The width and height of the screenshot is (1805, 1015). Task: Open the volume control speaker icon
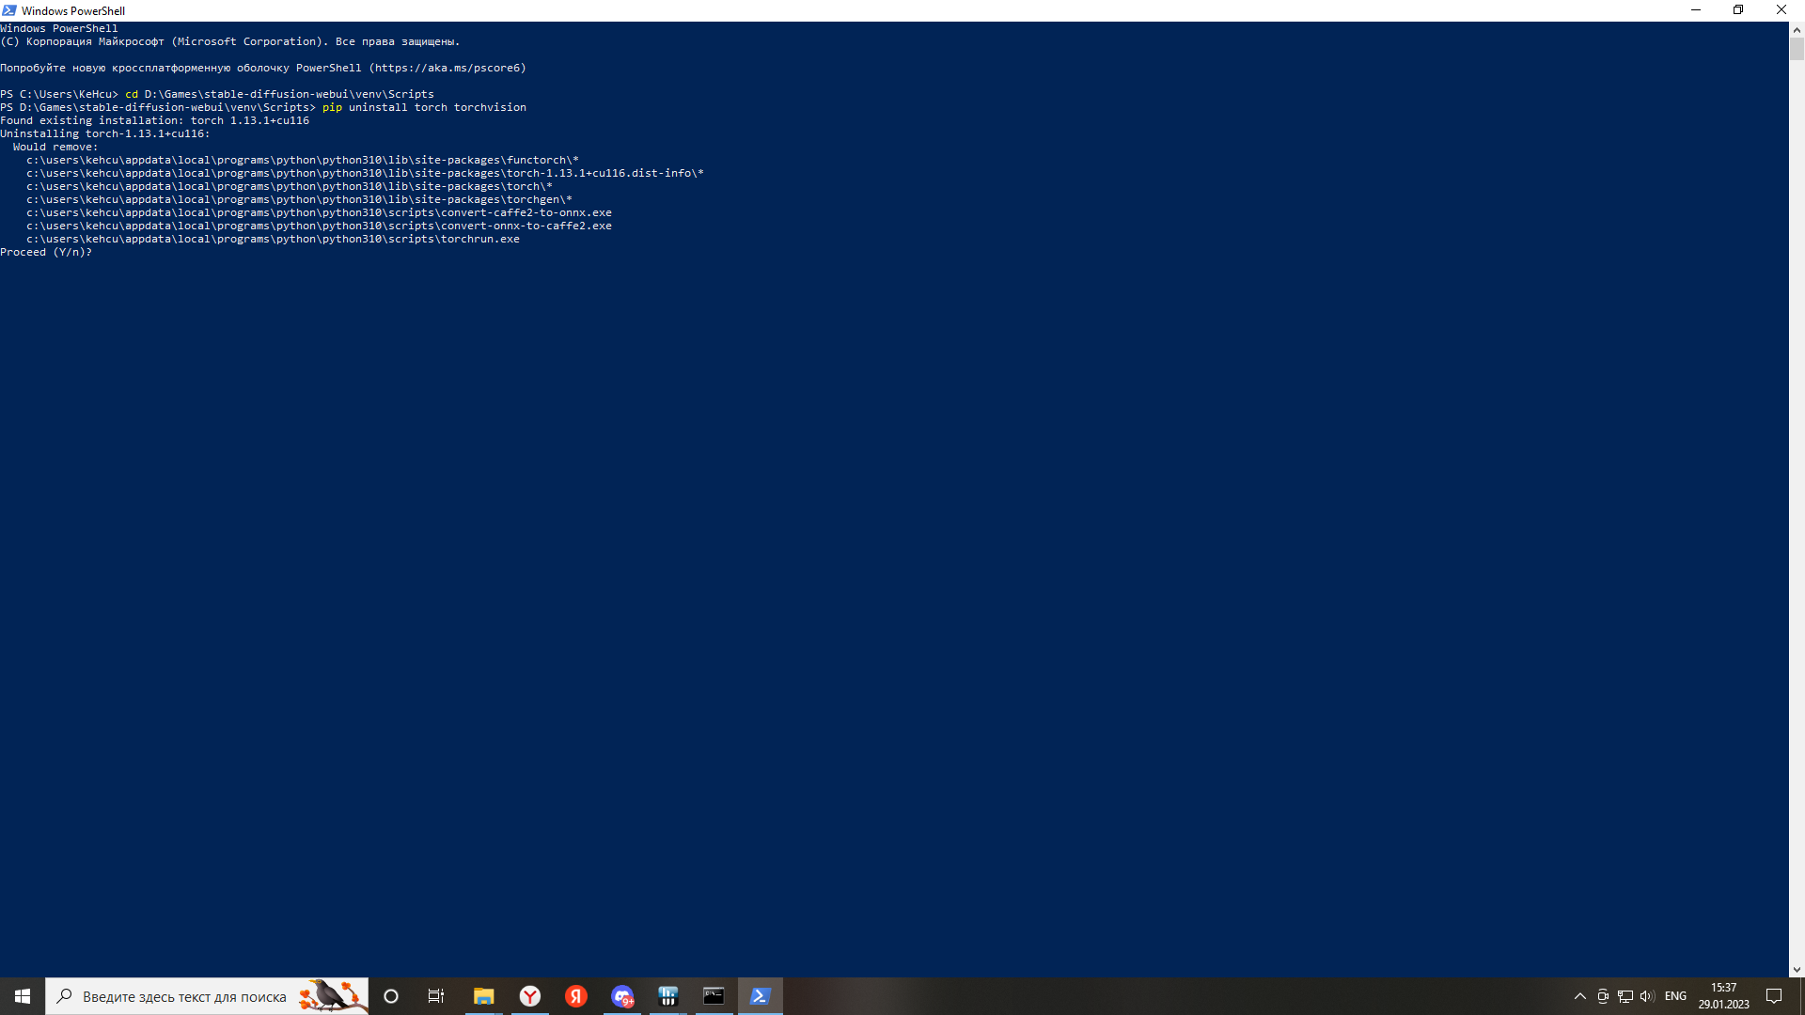(1647, 996)
